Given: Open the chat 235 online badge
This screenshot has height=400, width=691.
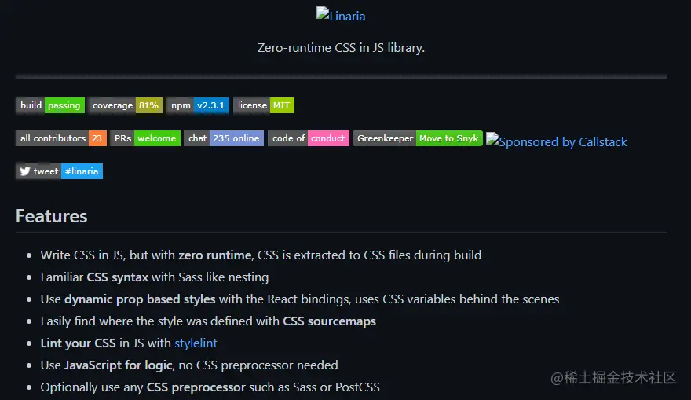Looking at the screenshot, I should (x=224, y=138).
